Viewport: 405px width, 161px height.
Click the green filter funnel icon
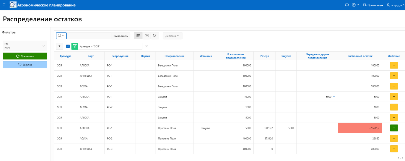[75, 46]
